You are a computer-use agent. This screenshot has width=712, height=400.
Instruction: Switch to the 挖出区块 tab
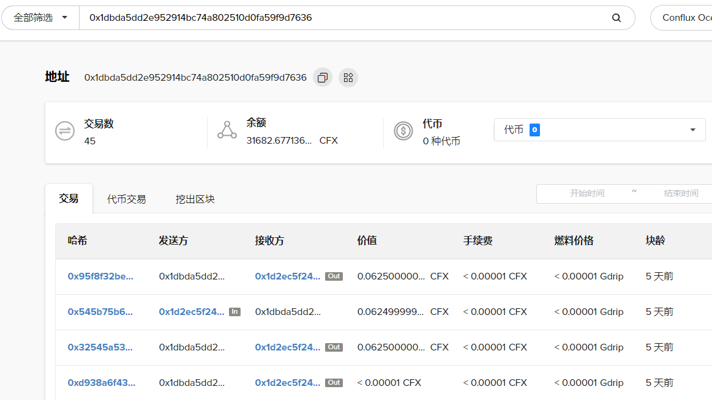click(195, 199)
